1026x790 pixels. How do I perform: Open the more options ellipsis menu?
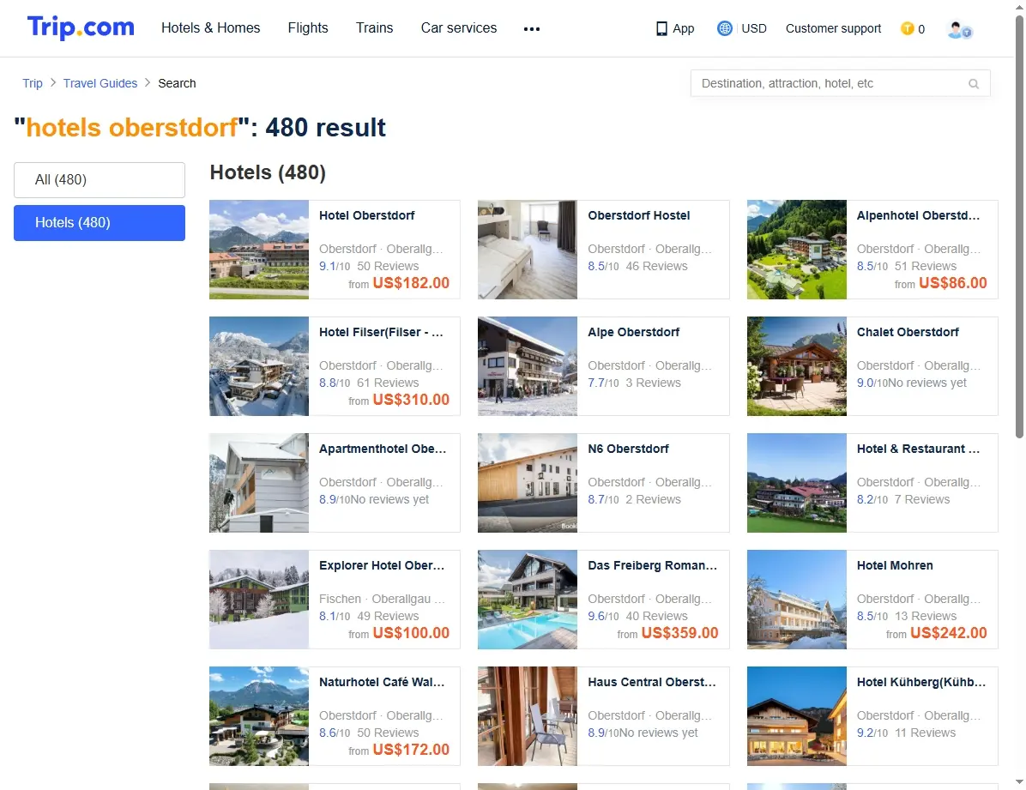[x=531, y=29]
